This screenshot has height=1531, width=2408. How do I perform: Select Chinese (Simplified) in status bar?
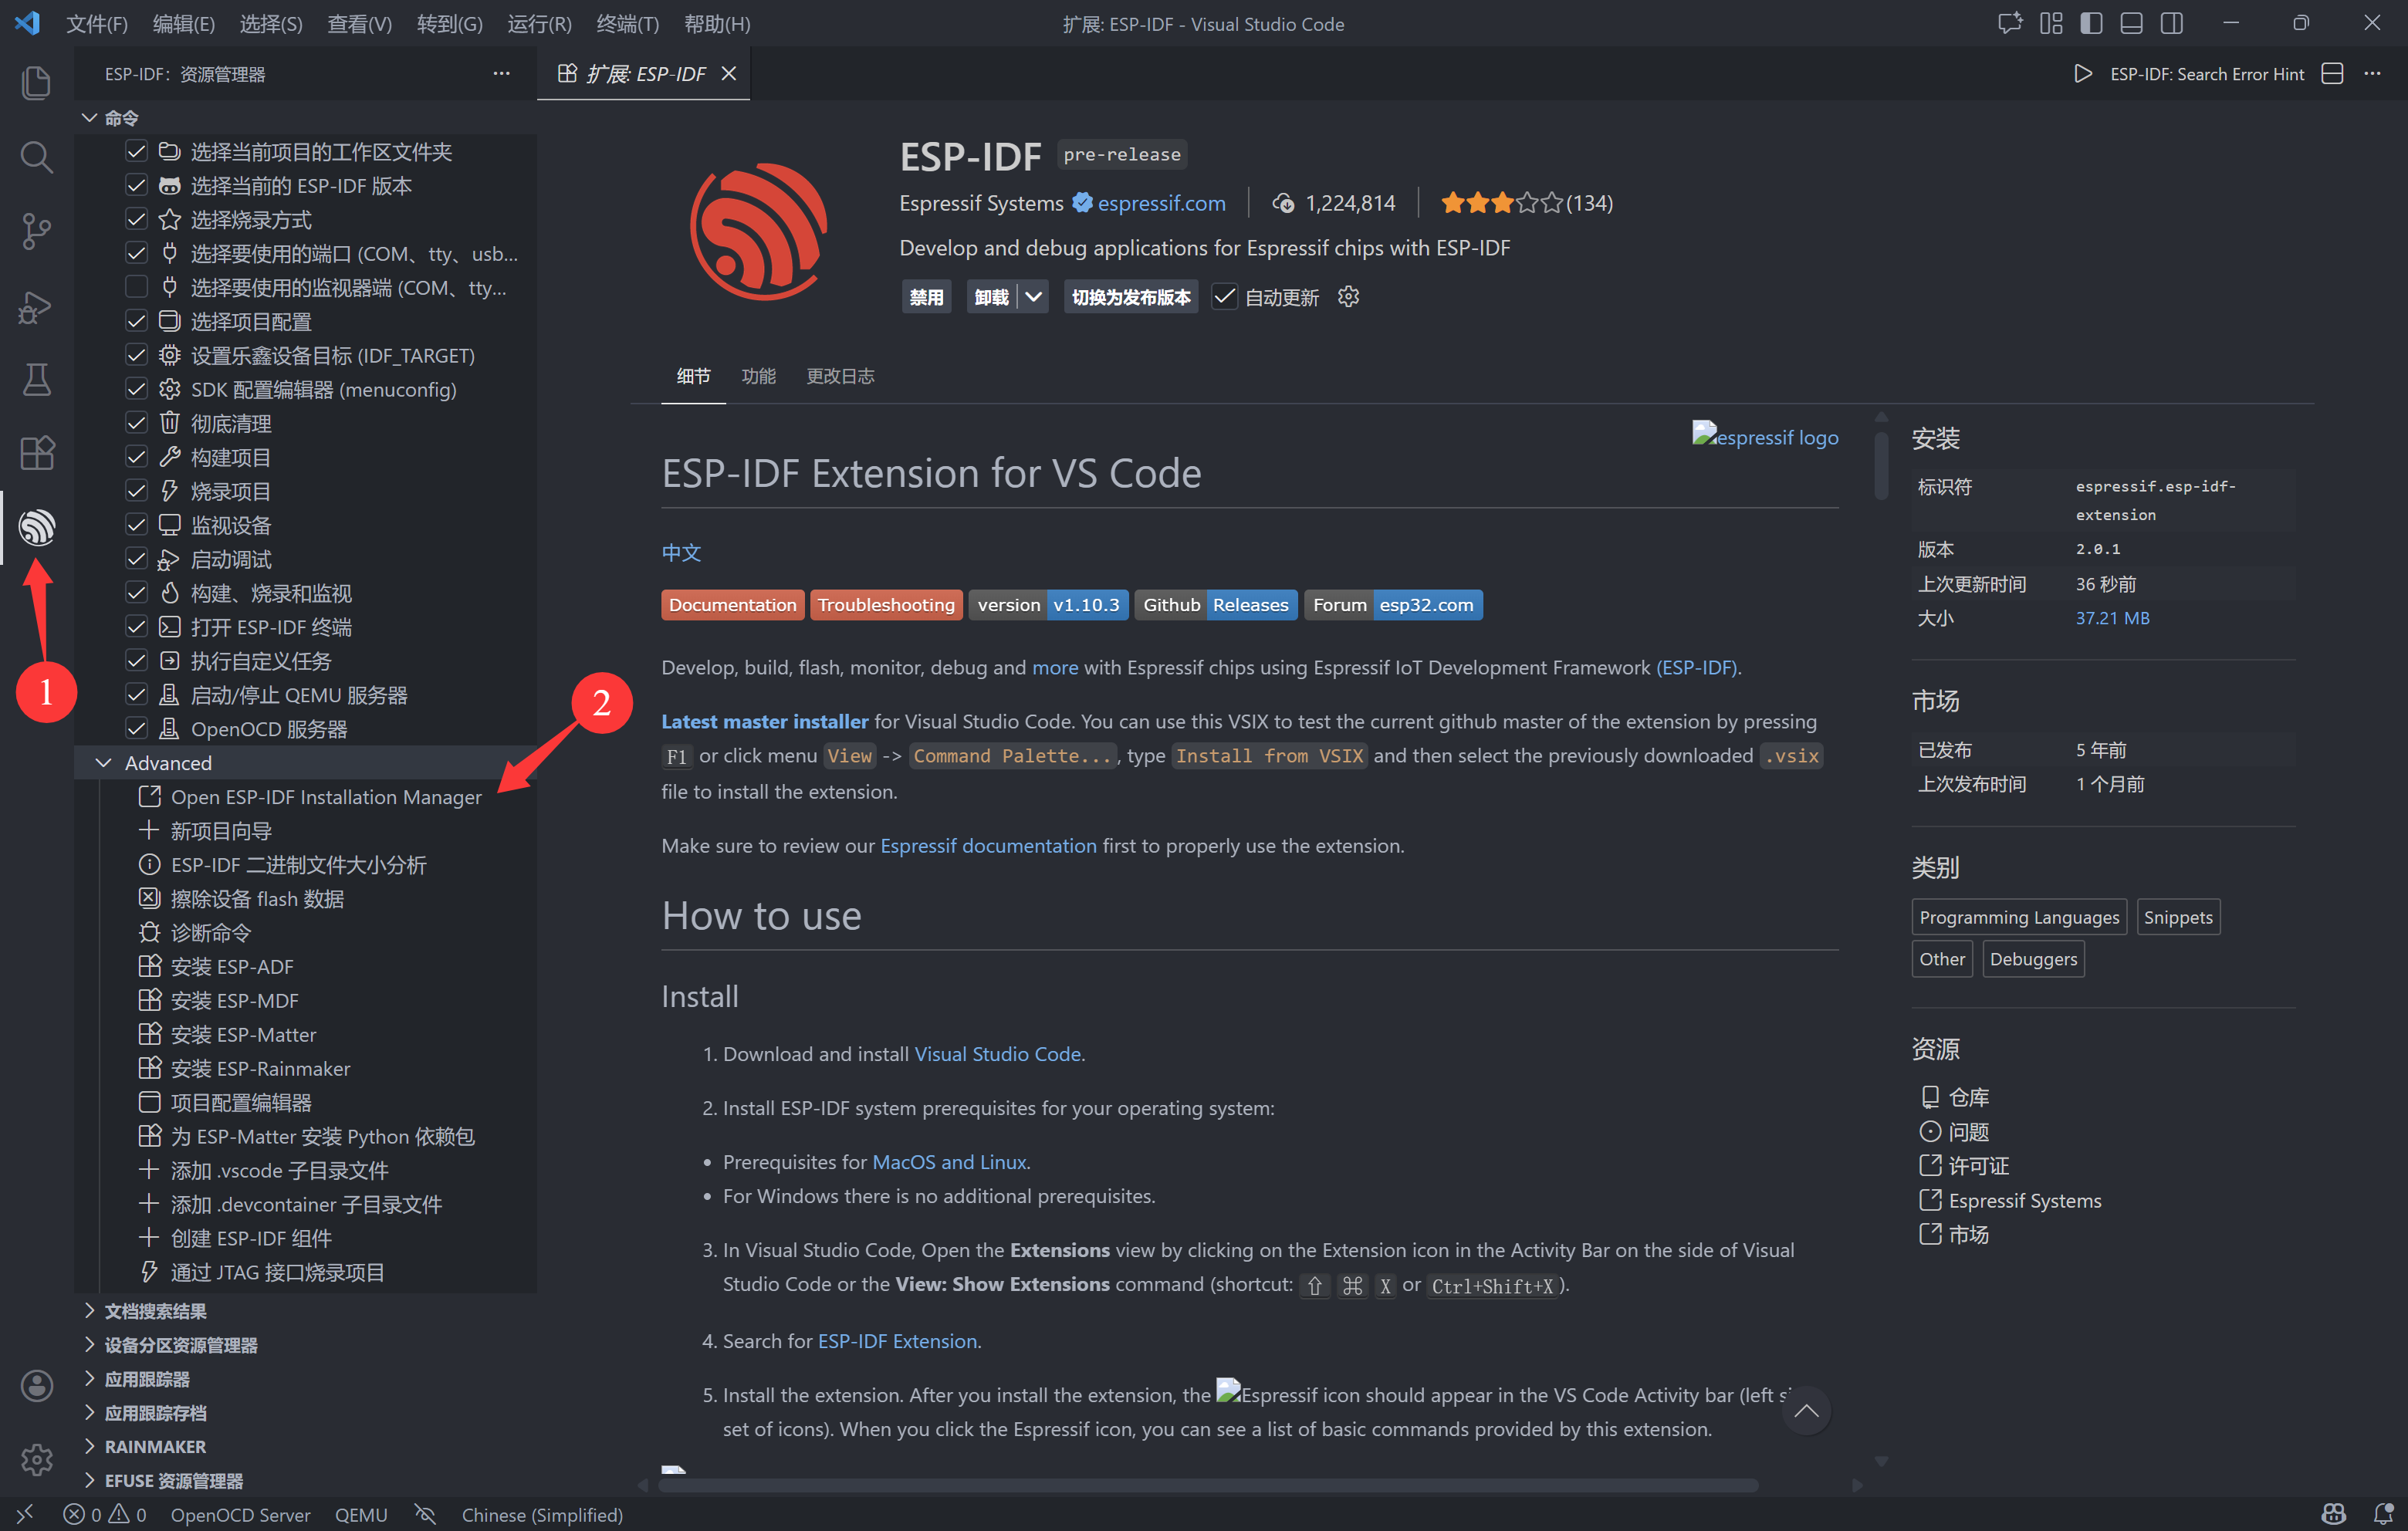pos(542,1514)
